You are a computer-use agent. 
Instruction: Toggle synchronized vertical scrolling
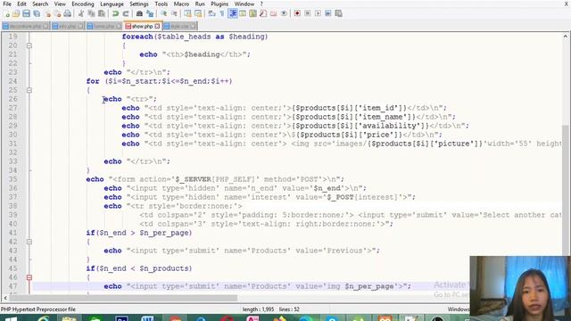tap(187, 14)
